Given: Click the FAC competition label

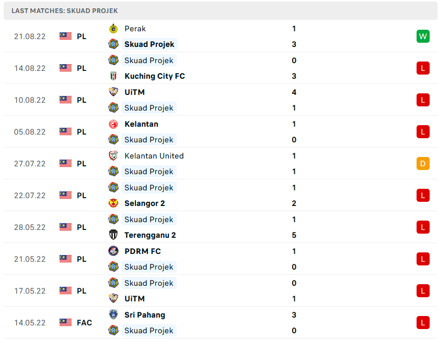Looking at the screenshot, I should click(84, 323).
